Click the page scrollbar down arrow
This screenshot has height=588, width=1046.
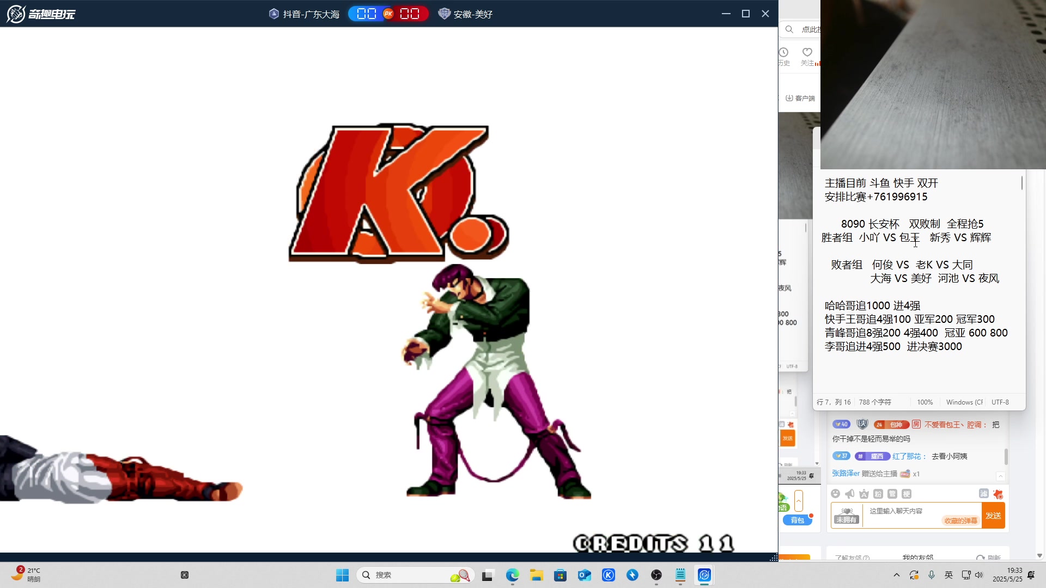[x=1039, y=556]
